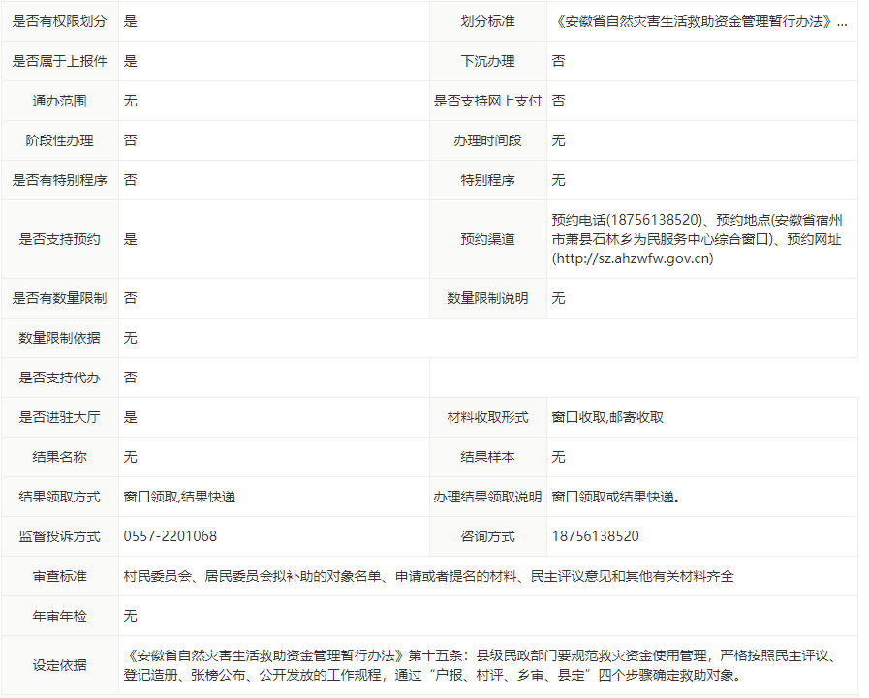Select the 办理结果领取说明 label cell

point(487,497)
